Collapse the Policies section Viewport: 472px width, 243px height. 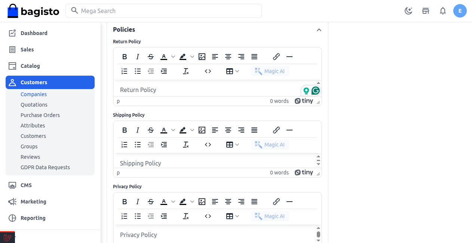319,30
